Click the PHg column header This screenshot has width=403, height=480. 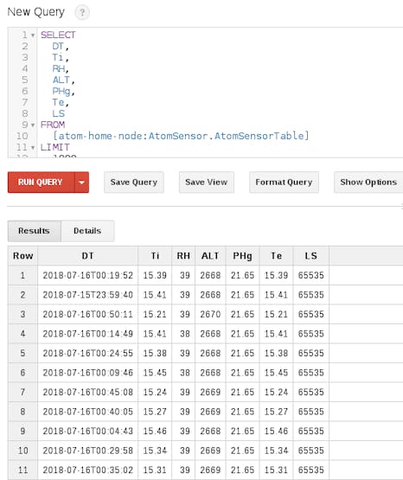pos(242,256)
